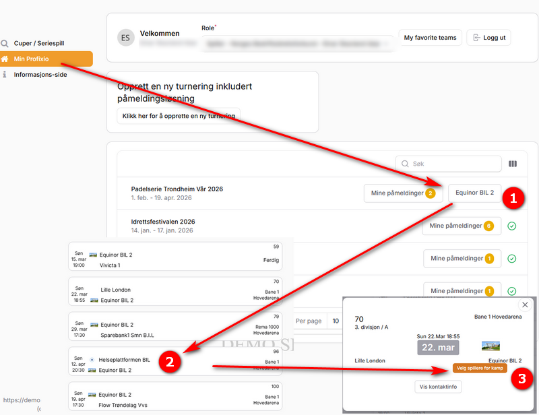This screenshot has height=415, width=539.
Task: Click the yellow badge 2 on Mine påmeldinger
Action: tap(431, 193)
